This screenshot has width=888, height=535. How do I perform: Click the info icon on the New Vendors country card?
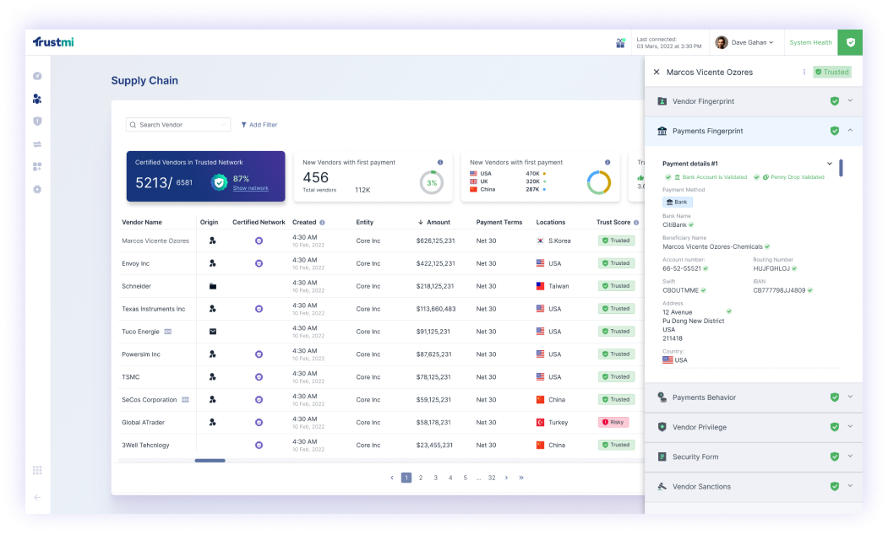607,162
